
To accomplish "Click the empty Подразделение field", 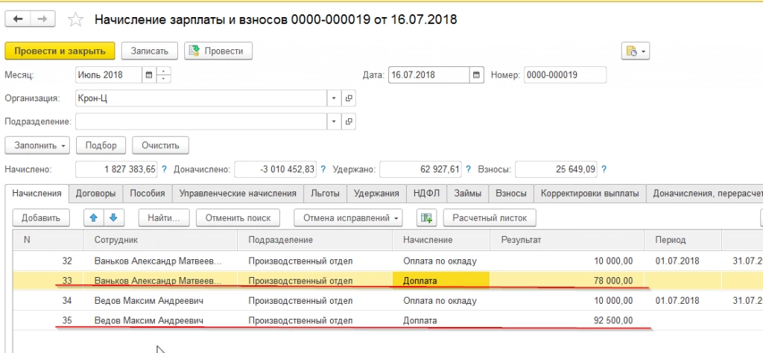I will 201,121.
